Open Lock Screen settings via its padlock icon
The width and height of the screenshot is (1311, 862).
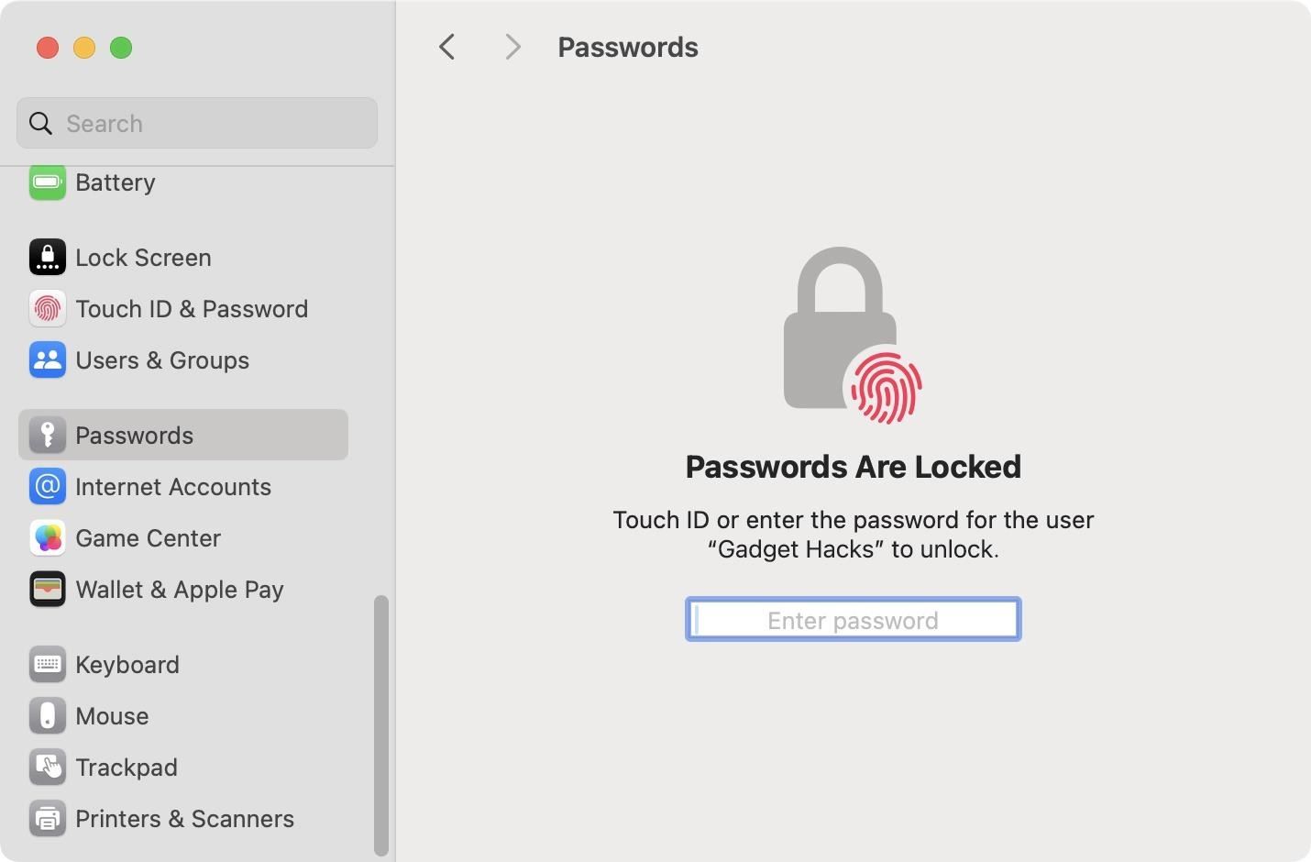pos(48,257)
